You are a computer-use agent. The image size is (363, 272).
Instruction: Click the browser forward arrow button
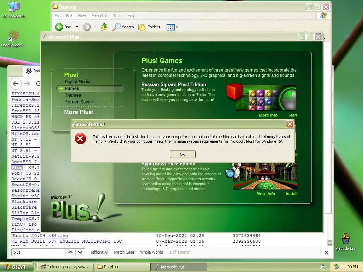(x=27, y=84)
